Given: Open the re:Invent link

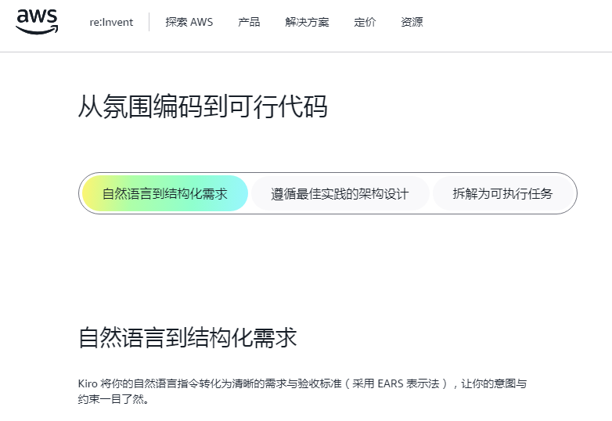Looking at the screenshot, I should [111, 22].
